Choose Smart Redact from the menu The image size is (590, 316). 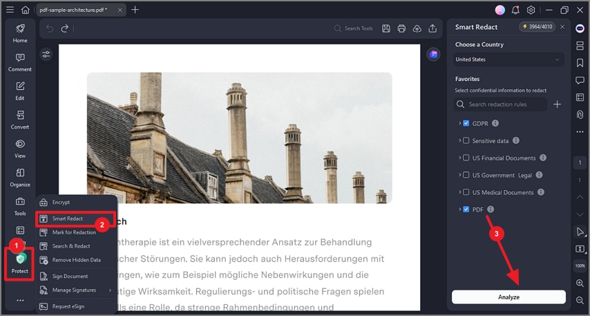[77, 219]
